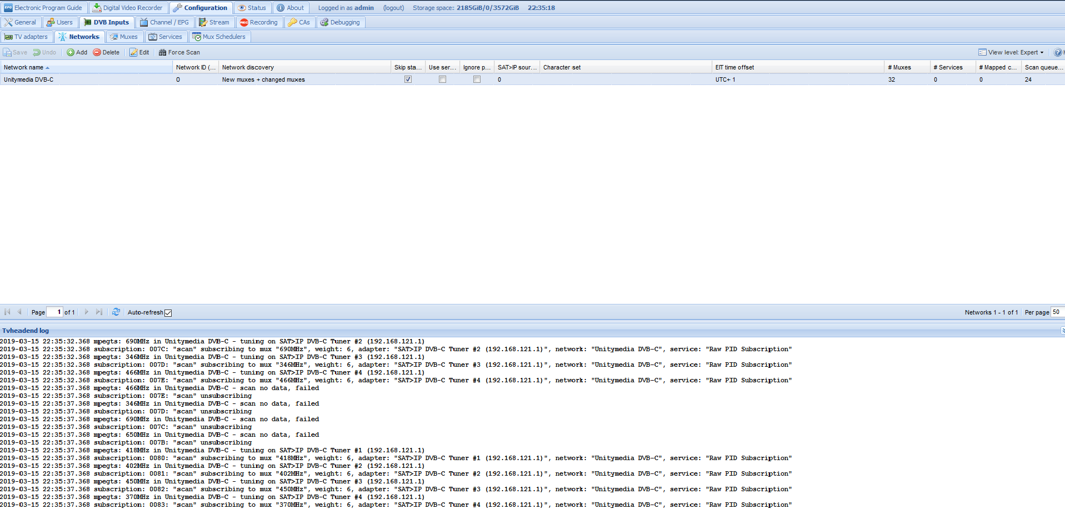This screenshot has width=1065, height=509.
Task: Click the Character set column header
Action: pyautogui.click(x=626, y=67)
